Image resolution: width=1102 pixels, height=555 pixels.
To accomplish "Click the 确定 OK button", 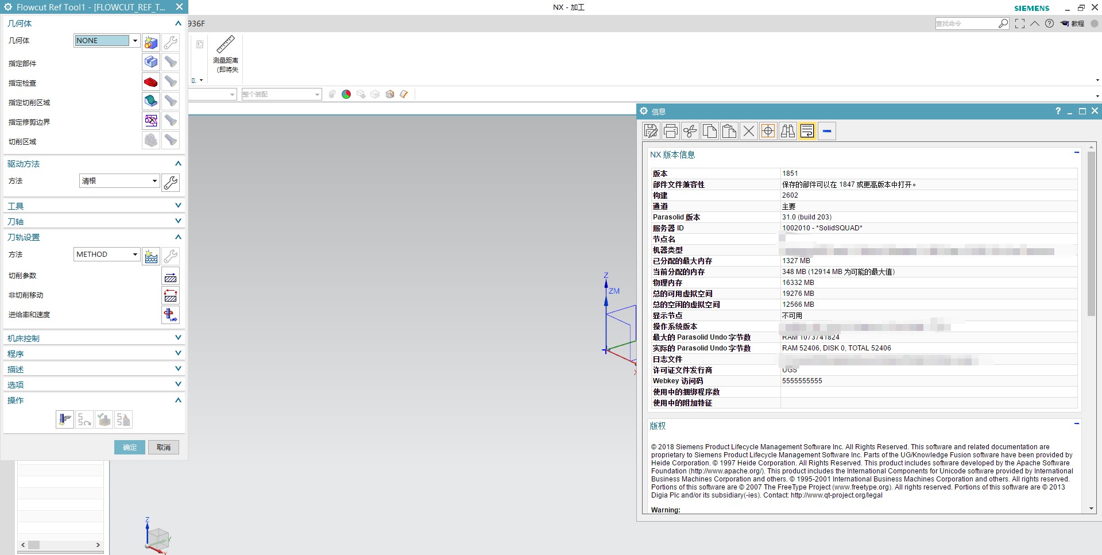I will [130, 448].
